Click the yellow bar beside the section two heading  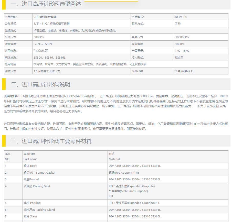4,84
